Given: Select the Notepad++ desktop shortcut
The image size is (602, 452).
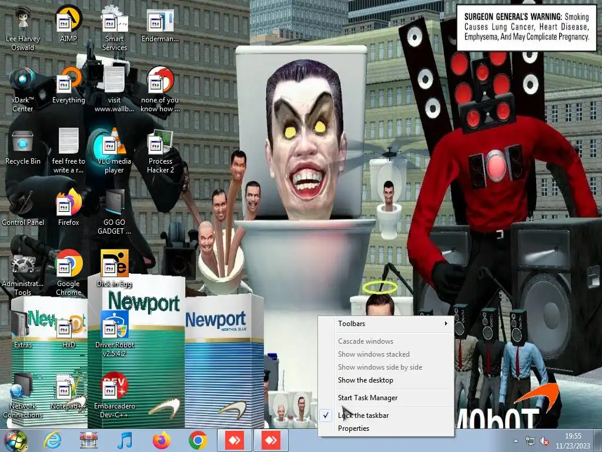Looking at the screenshot, I should click(68, 391).
